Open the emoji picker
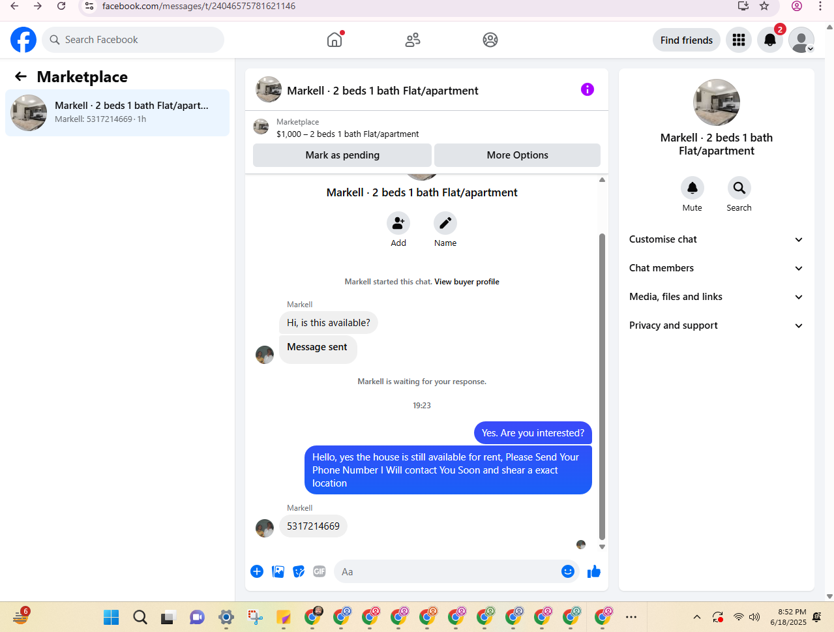This screenshot has width=834, height=632. [x=568, y=571]
